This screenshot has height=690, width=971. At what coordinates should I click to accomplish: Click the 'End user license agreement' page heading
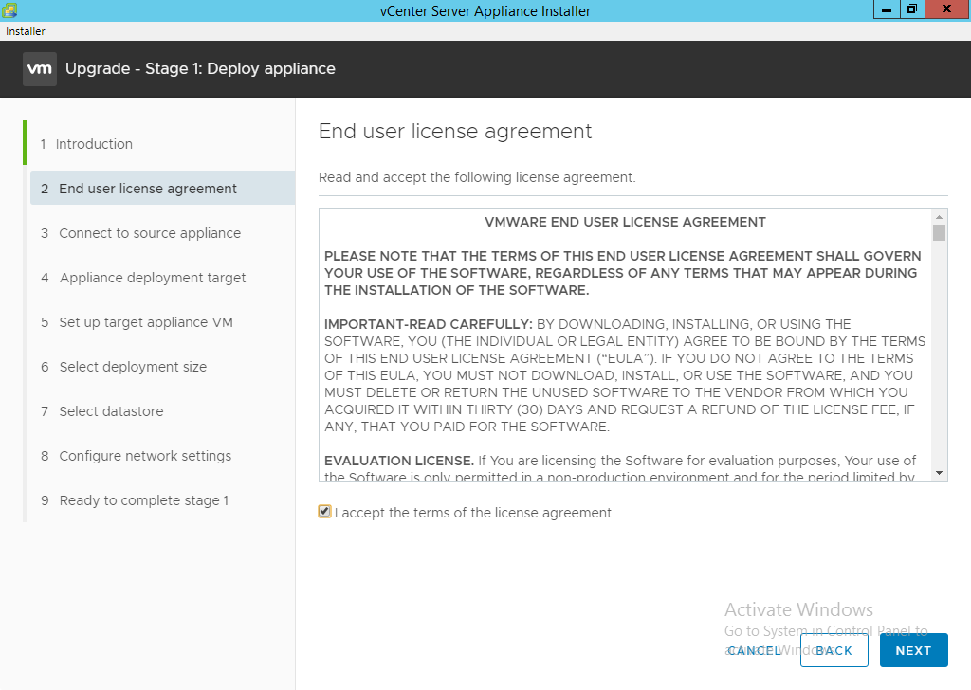coord(455,131)
